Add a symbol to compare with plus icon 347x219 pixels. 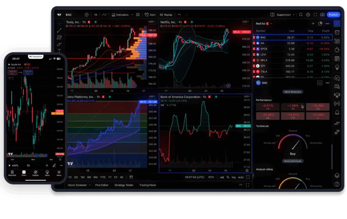point(86,15)
